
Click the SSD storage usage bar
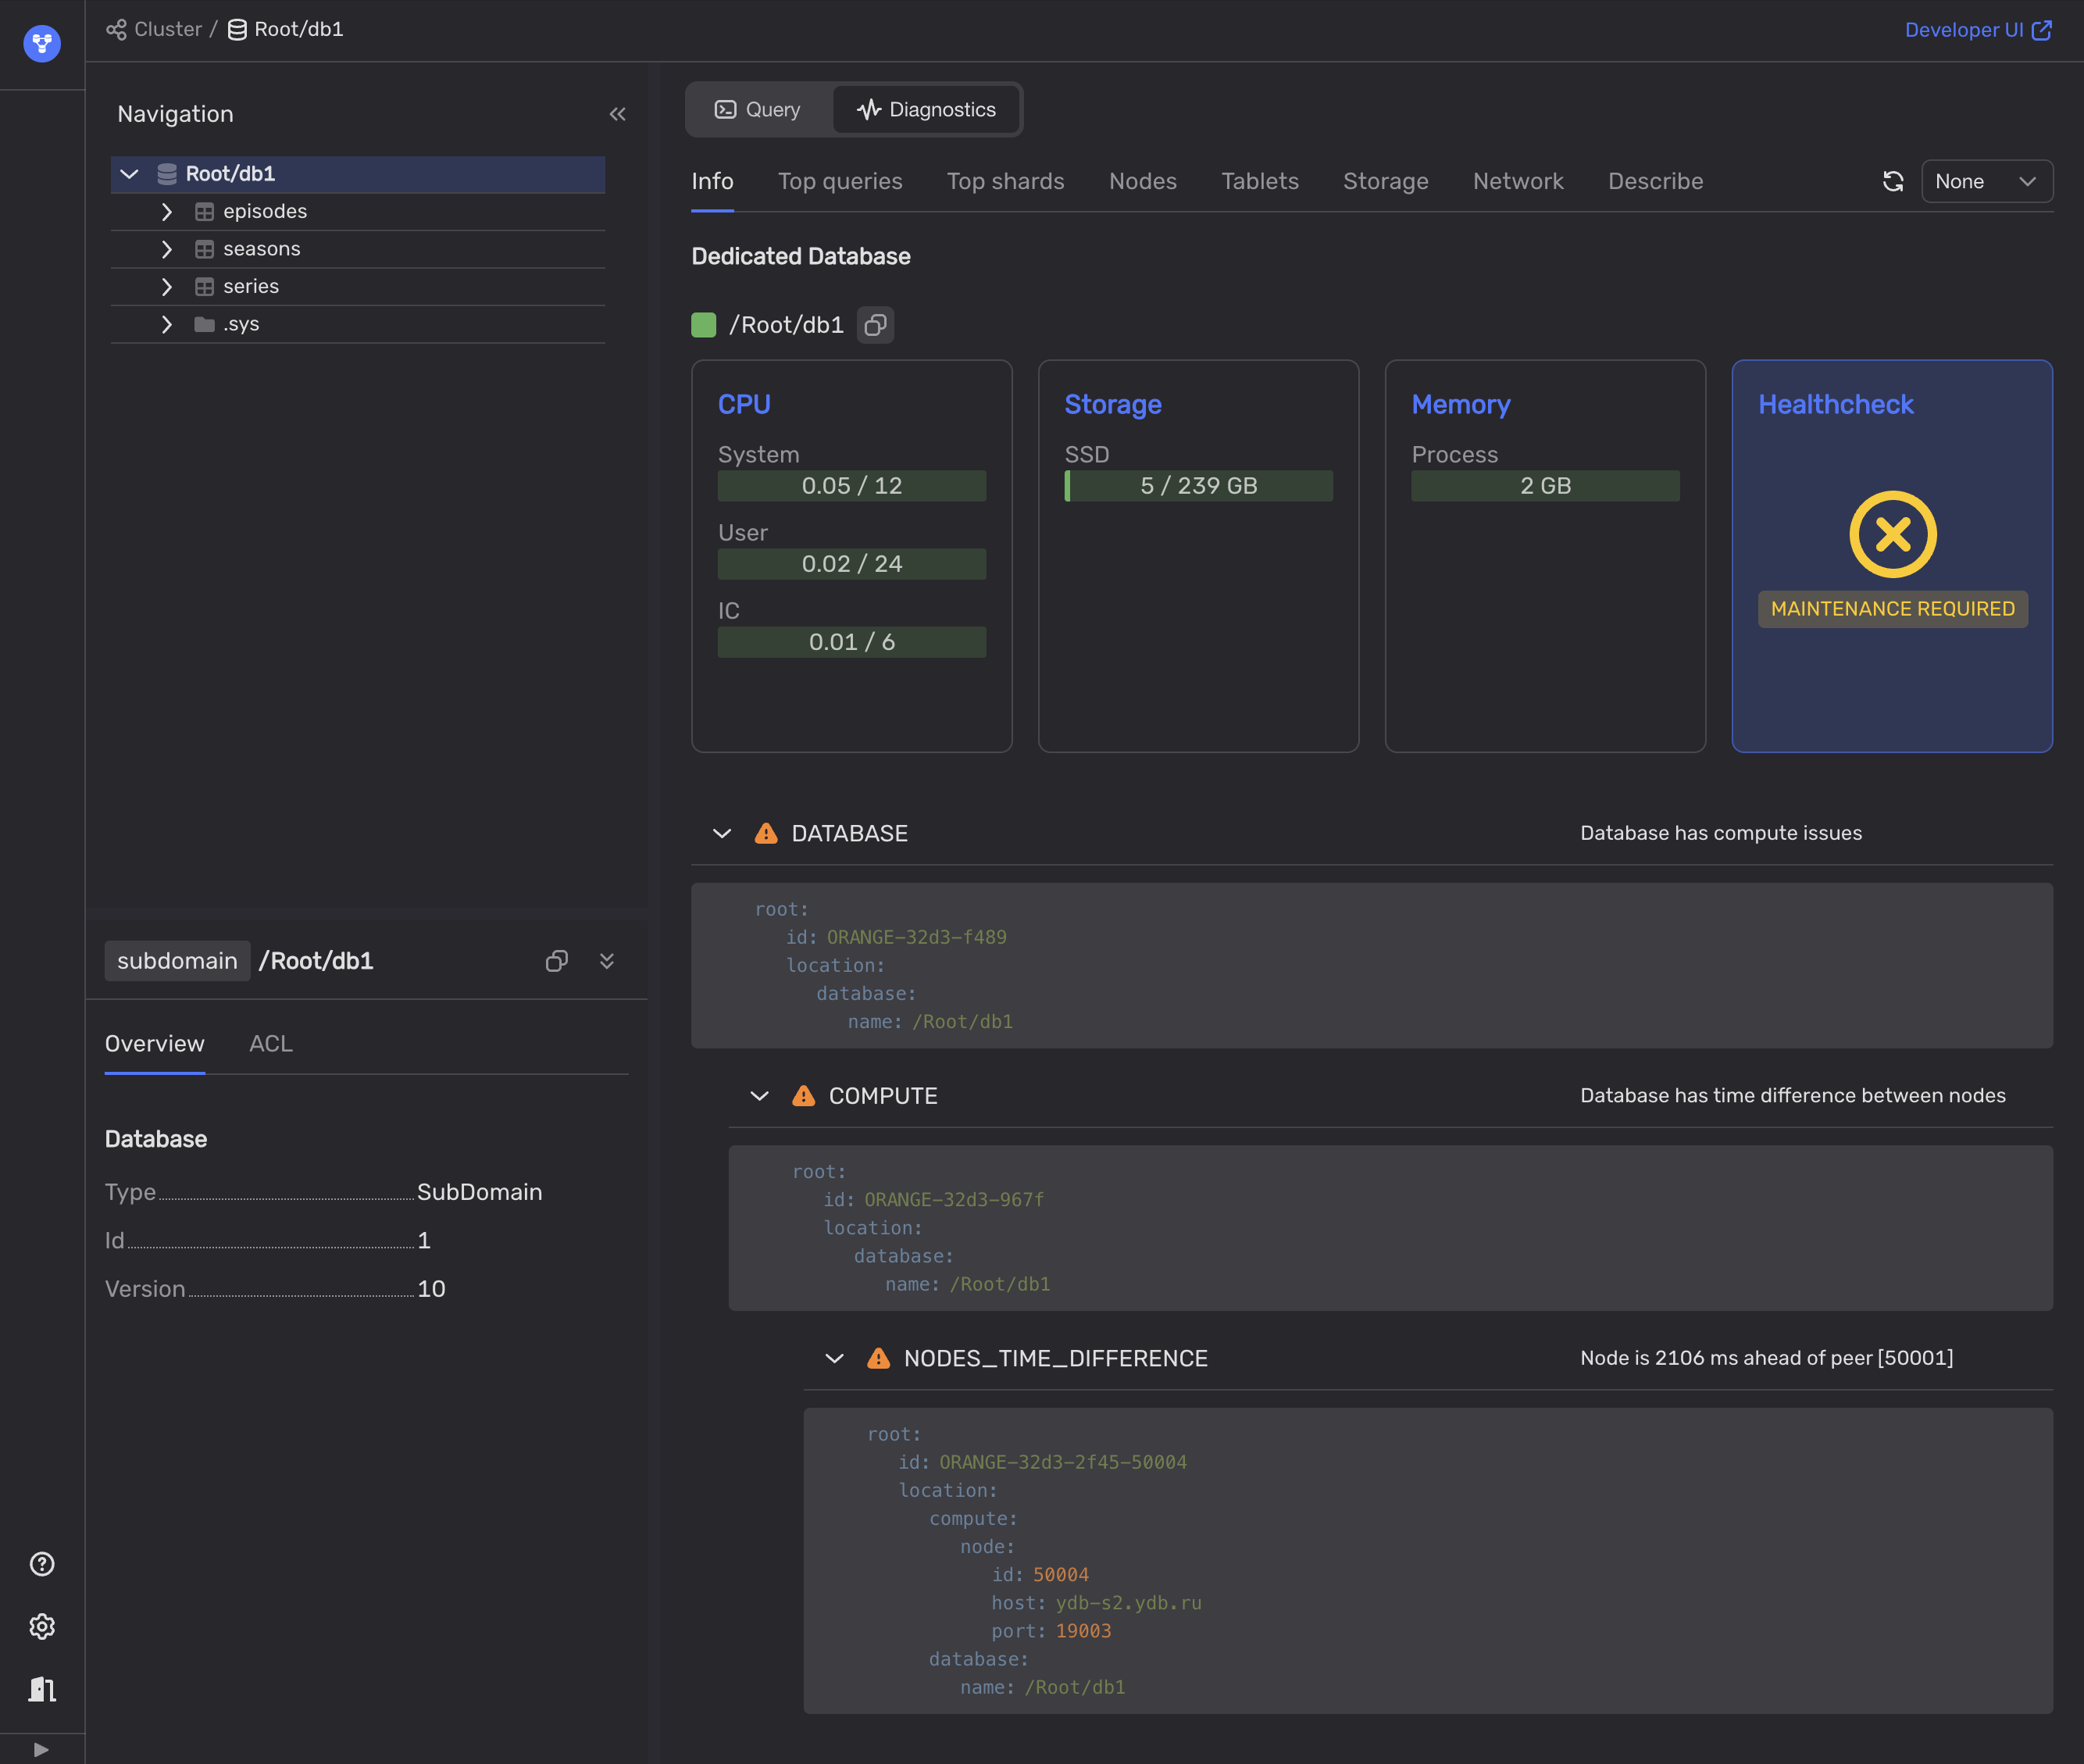(x=1198, y=486)
